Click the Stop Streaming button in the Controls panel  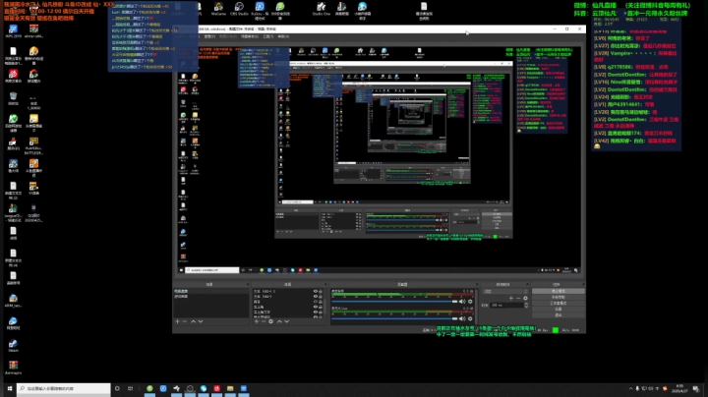pos(559,292)
